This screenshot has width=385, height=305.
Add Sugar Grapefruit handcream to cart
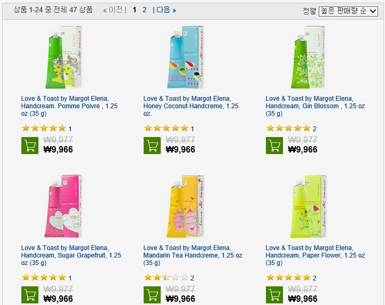coord(30,295)
